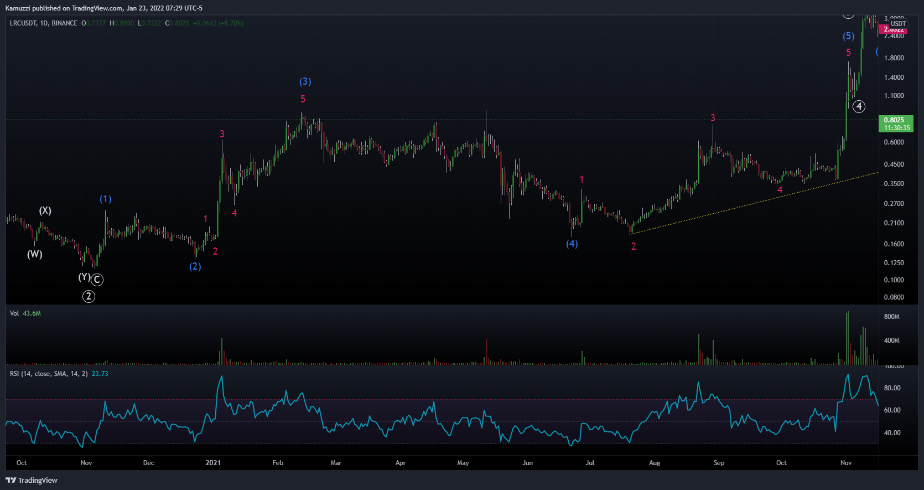924x490 pixels.
Task: Click the 11:30:35 bar countdown timer
Action: (x=896, y=128)
